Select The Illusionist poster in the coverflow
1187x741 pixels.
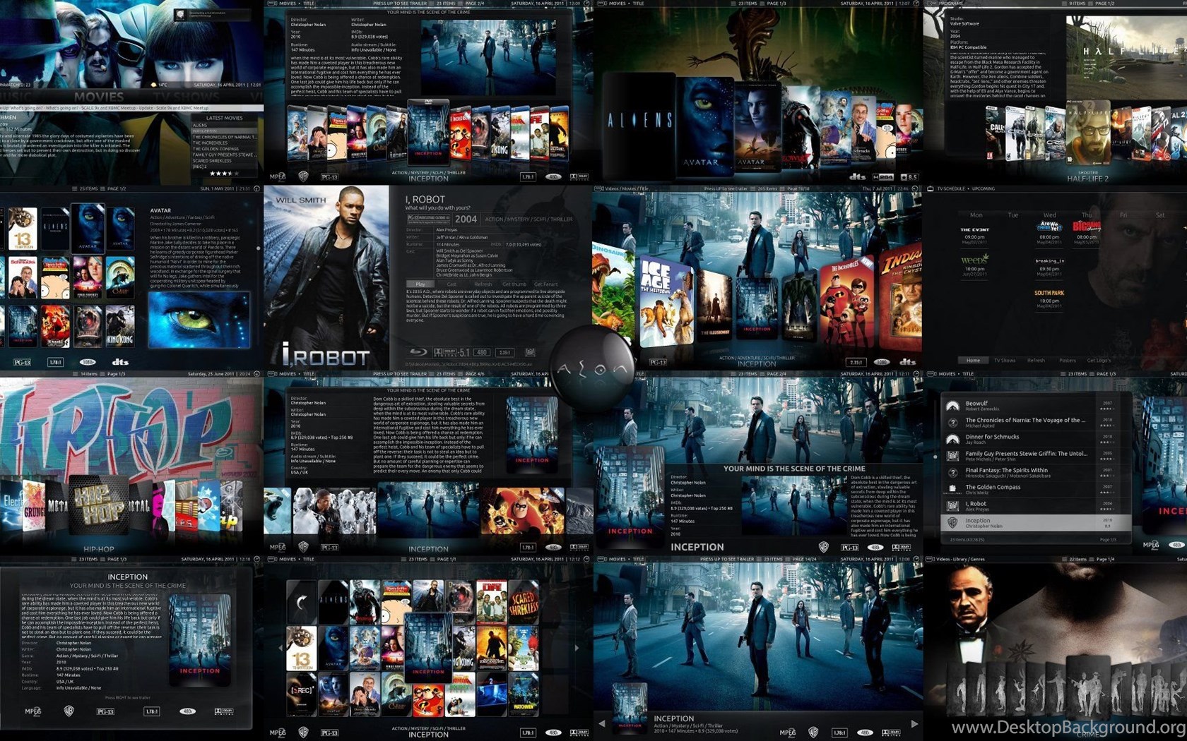pyautogui.click(x=714, y=305)
